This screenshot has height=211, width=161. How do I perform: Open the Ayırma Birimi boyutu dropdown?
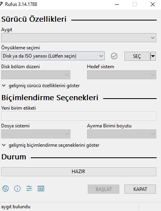coord(122,134)
